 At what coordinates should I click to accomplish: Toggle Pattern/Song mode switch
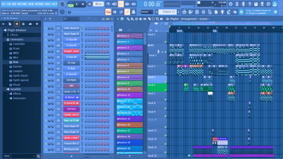[70, 4]
